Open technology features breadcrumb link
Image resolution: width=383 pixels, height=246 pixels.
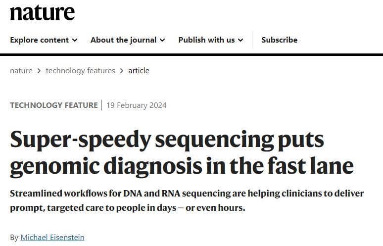point(80,71)
